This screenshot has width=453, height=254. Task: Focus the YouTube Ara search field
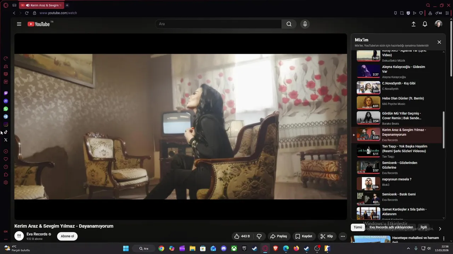[218, 24]
